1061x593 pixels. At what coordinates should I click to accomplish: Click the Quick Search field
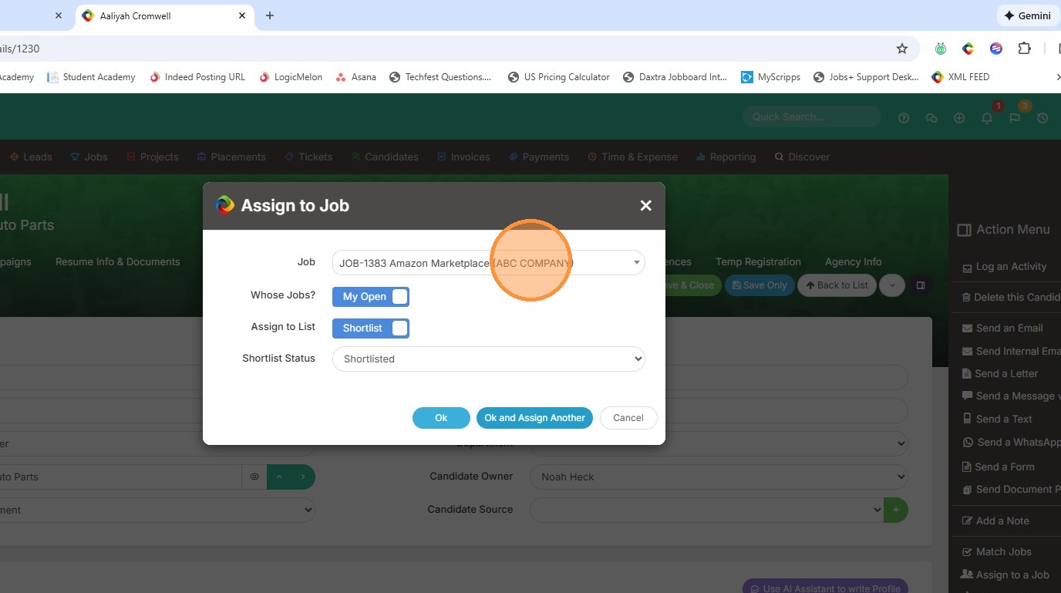point(811,117)
